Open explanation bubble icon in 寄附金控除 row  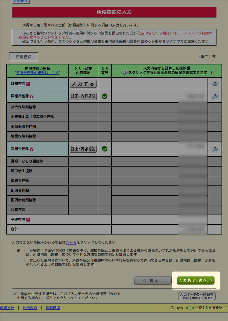tap(215, 149)
